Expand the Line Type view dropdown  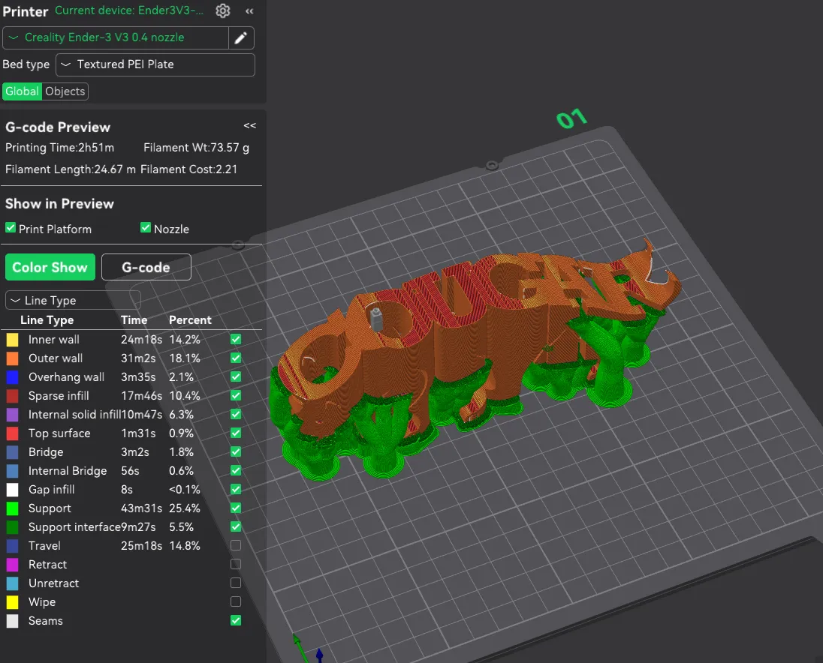tap(73, 301)
